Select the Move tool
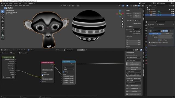The width and height of the screenshot is (175, 98). tap(2, 18)
